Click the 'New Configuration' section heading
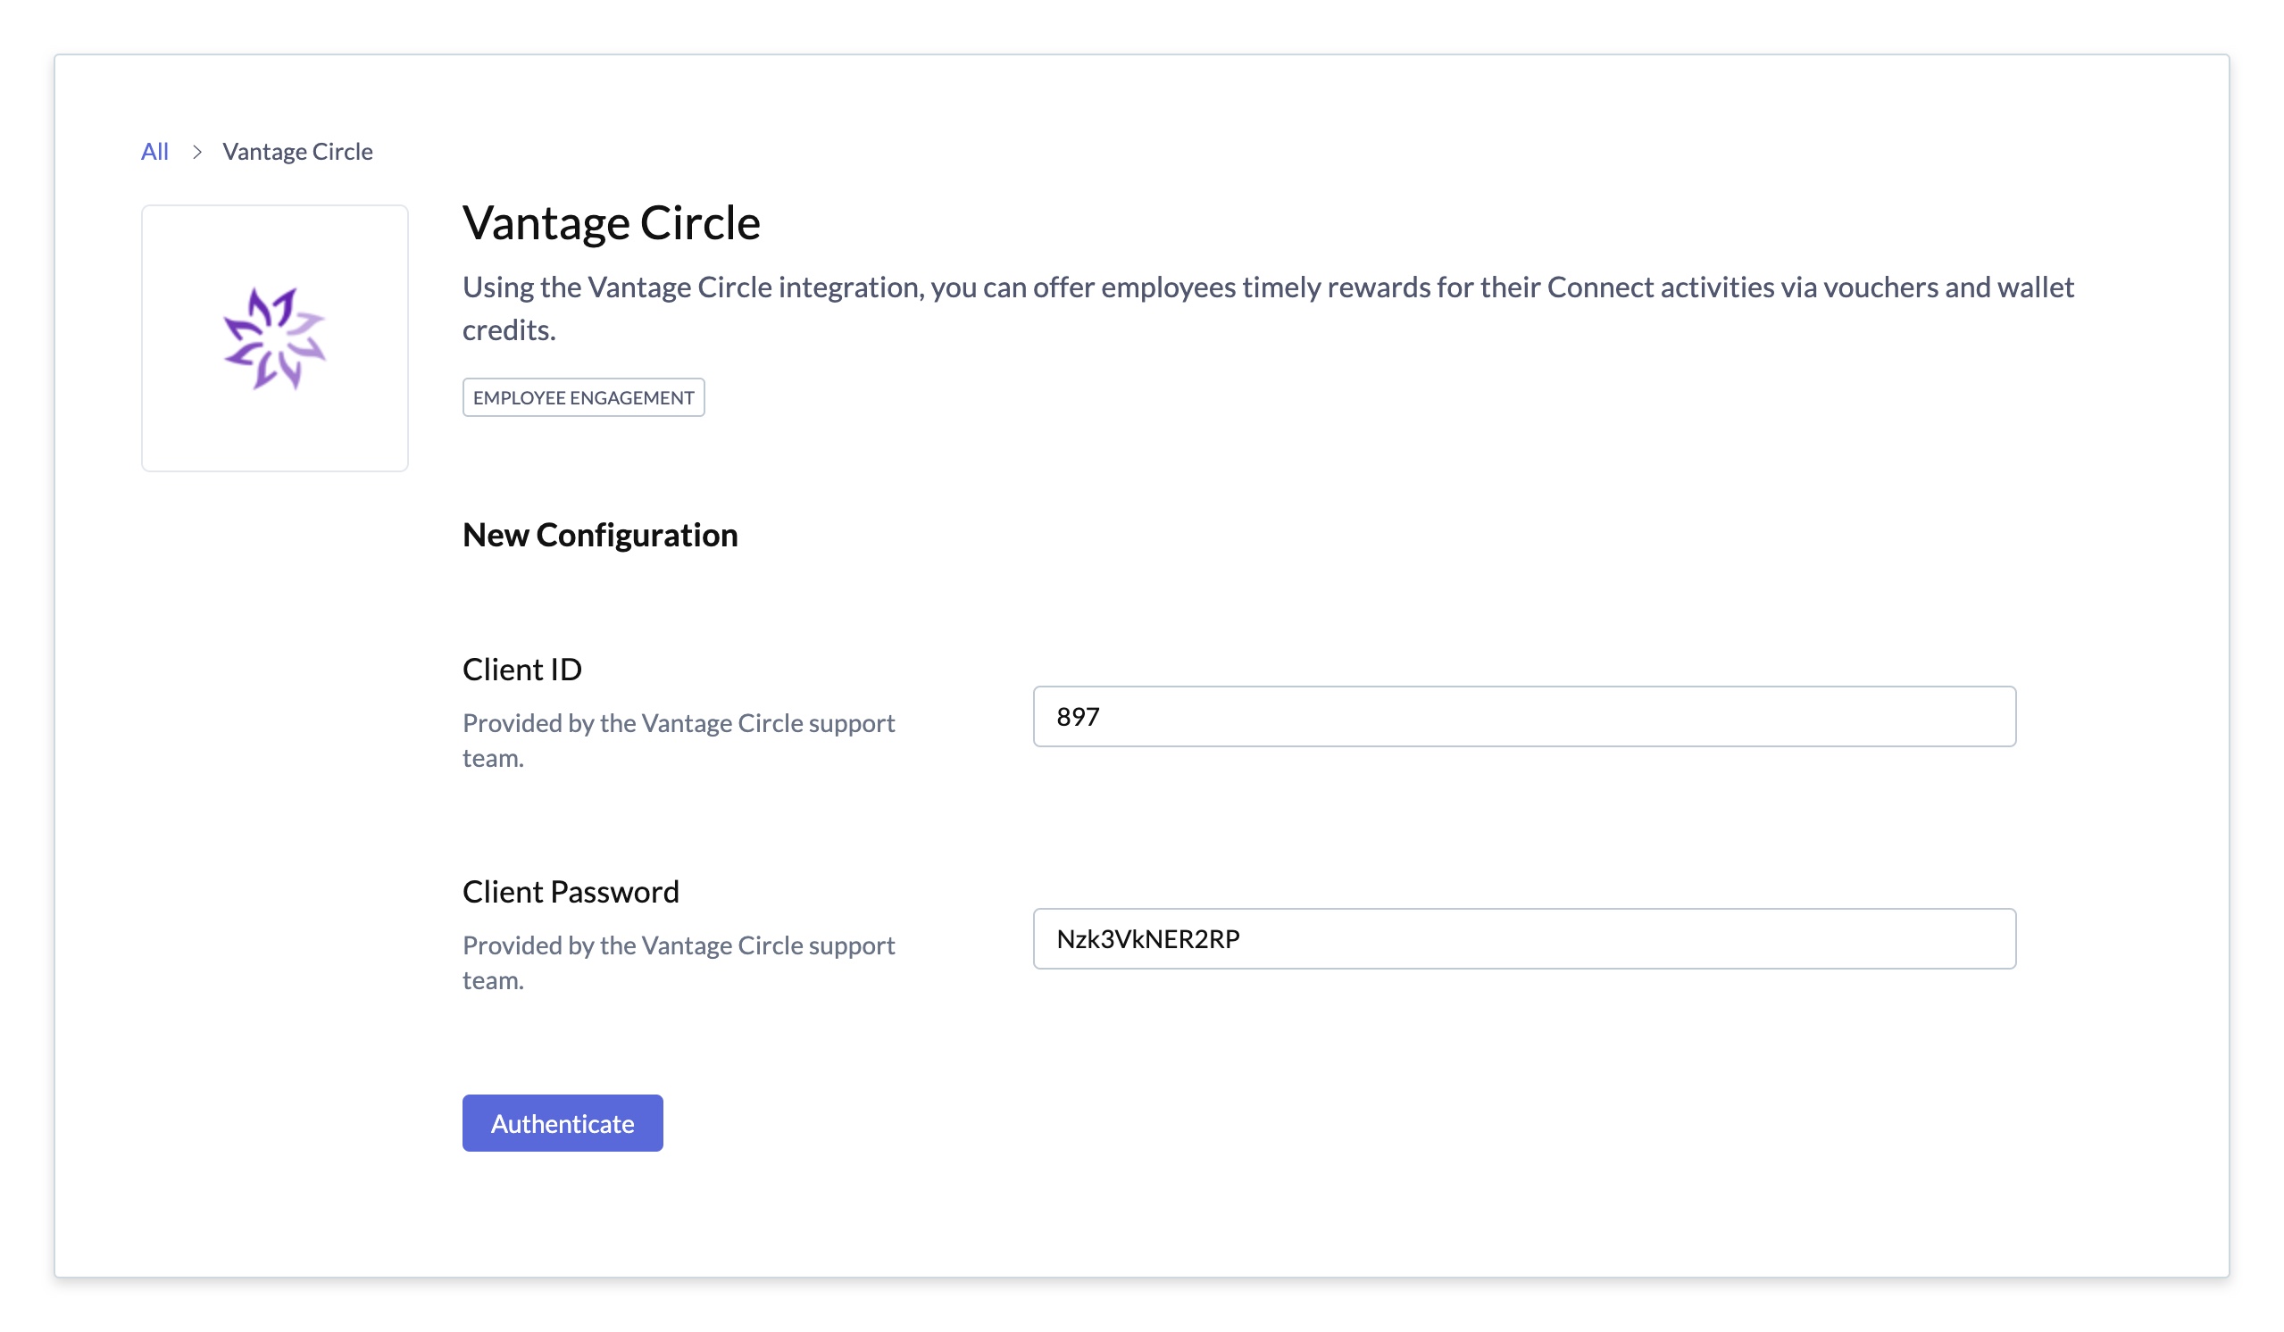The image size is (2284, 1332). 599,535
